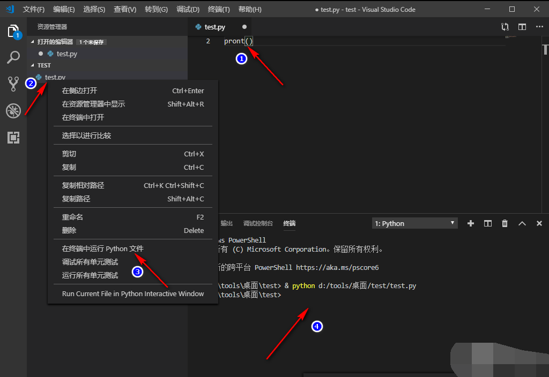Open the Source Control view icon
The width and height of the screenshot is (549, 377).
pos(13,84)
